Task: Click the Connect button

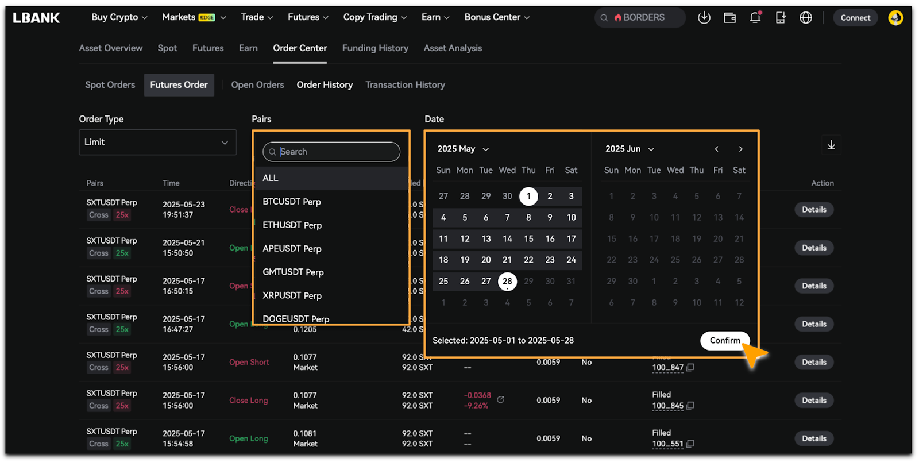Action: tap(855, 18)
